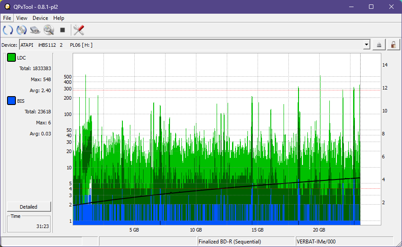Click the LDC Total: 1833383 value
The image size is (402, 247).
pos(35,68)
